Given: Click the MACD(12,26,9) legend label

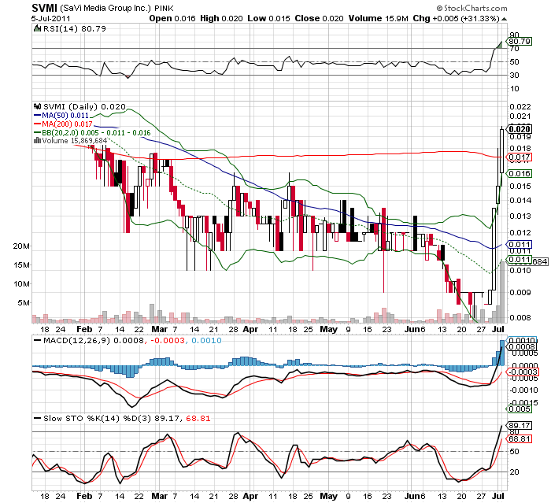Looking at the screenshot, I should (76, 340).
